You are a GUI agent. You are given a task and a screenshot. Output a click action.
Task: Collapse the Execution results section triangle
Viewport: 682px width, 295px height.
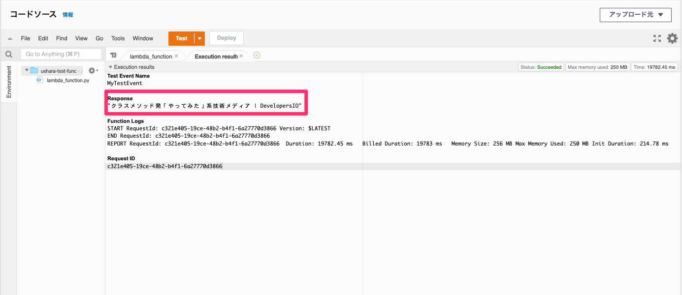[x=110, y=67]
